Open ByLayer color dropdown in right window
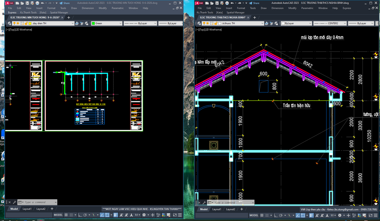Screen dimensions: 380x221 [x=310, y=24]
